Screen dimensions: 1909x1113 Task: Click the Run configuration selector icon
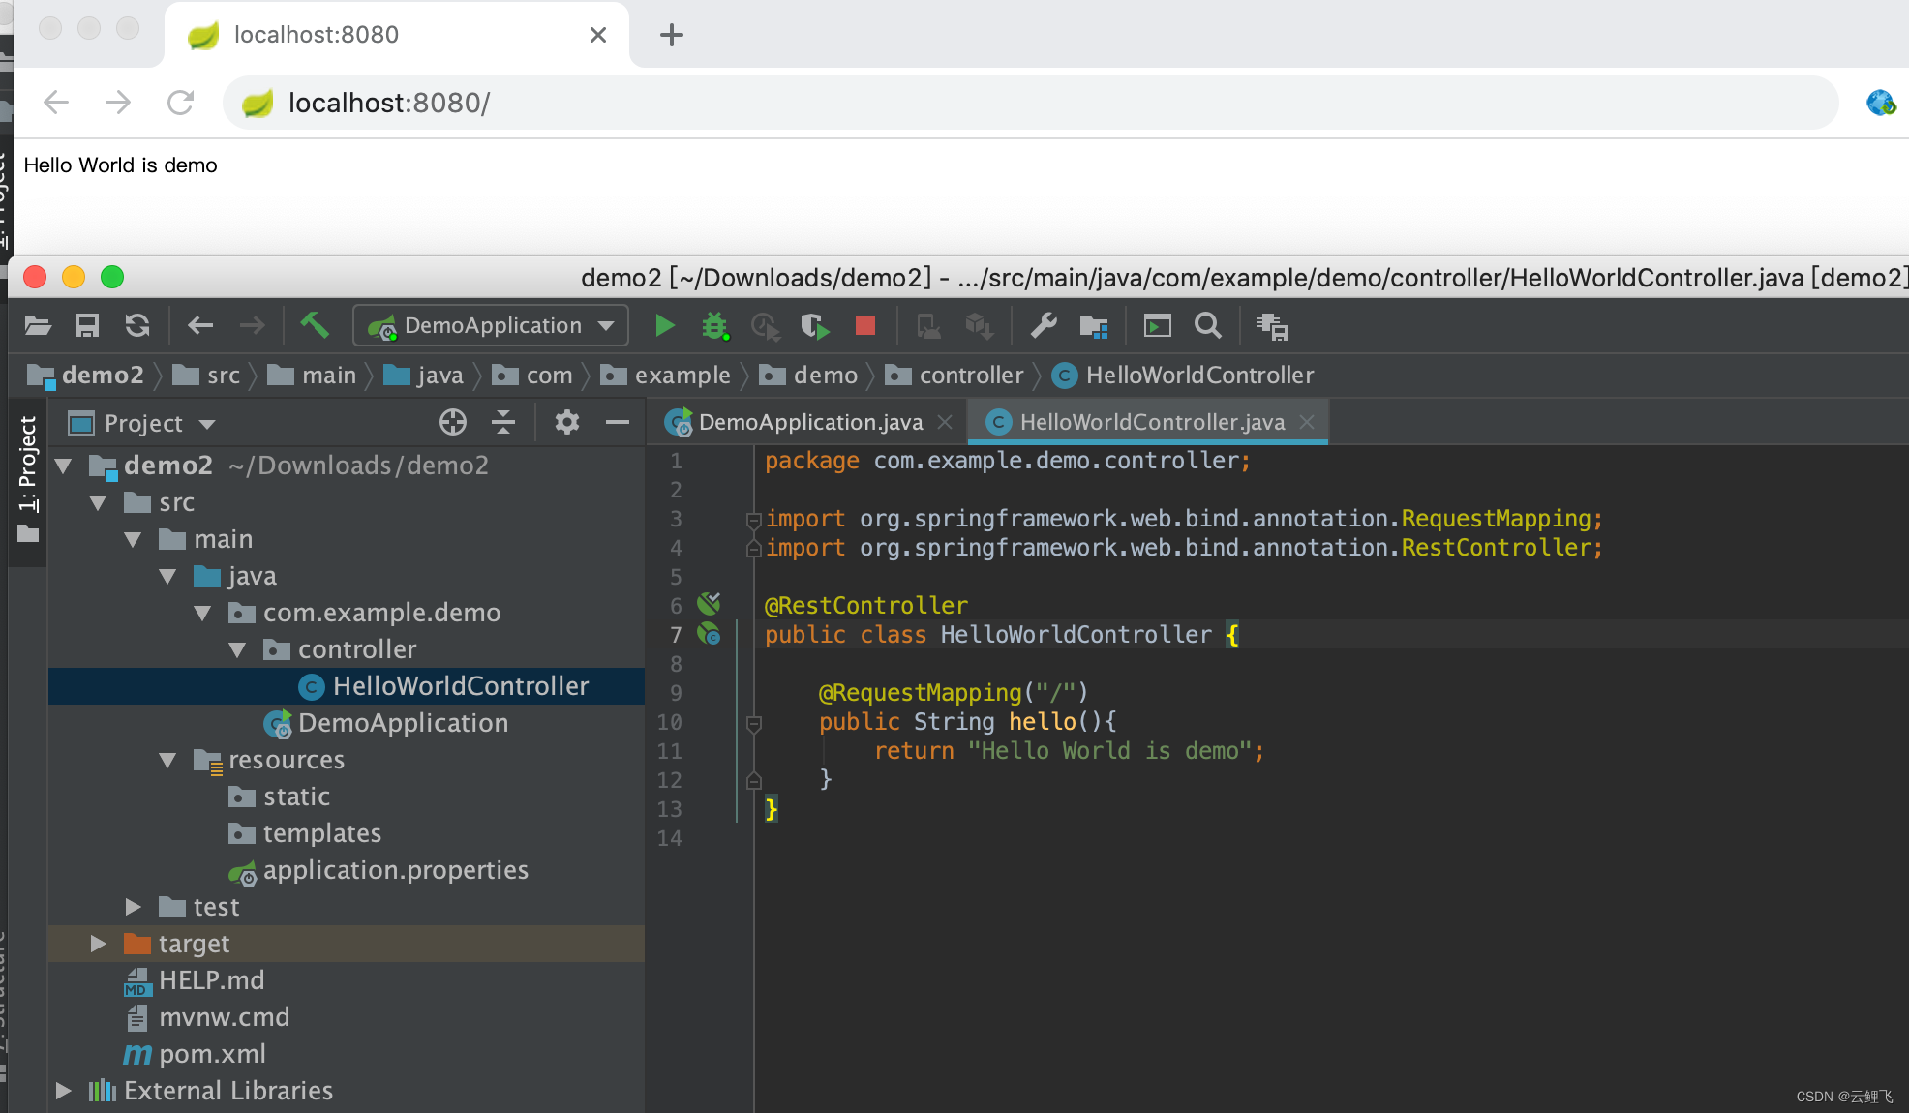[x=492, y=324]
